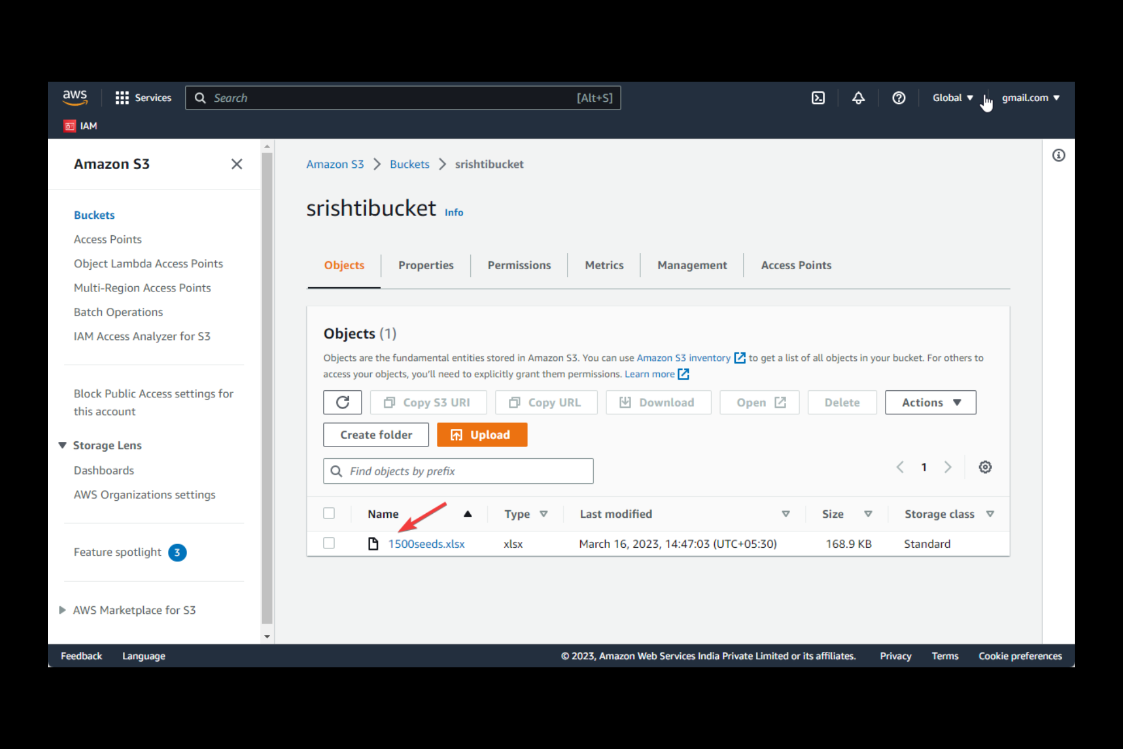Viewport: 1123px width, 749px height.
Task: Refresh the objects list
Action: point(342,403)
